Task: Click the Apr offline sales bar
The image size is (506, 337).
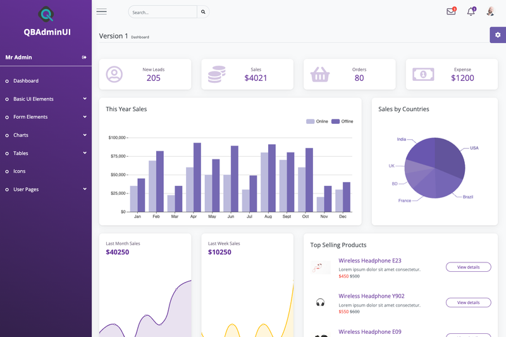Action: (x=197, y=178)
